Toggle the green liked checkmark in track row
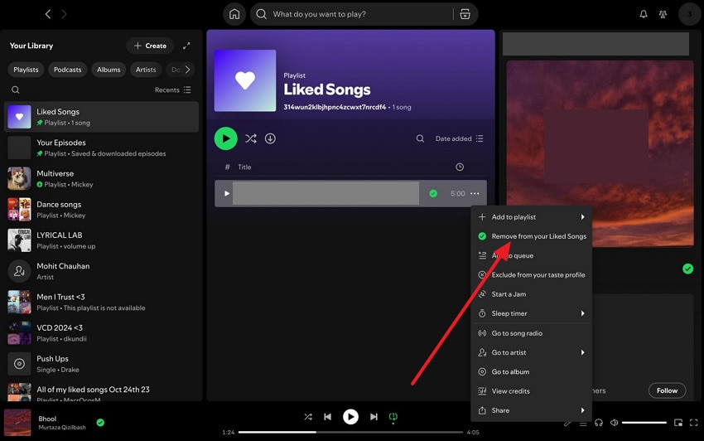 pos(433,194)
